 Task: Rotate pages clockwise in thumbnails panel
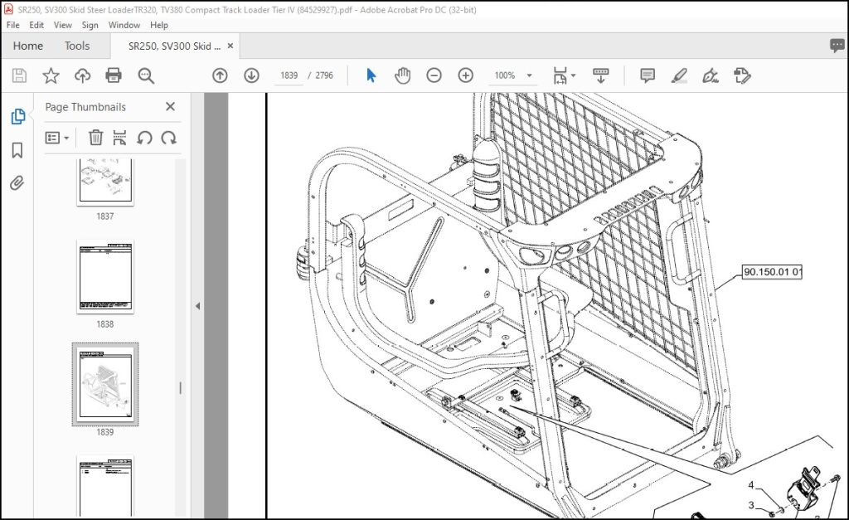(x=168, y=138)
